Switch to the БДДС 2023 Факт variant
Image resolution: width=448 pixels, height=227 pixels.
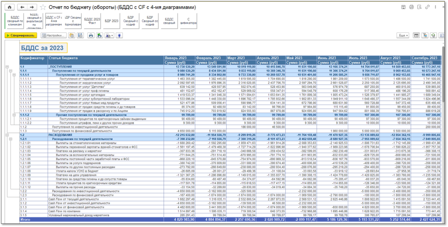tap(92, 20)
